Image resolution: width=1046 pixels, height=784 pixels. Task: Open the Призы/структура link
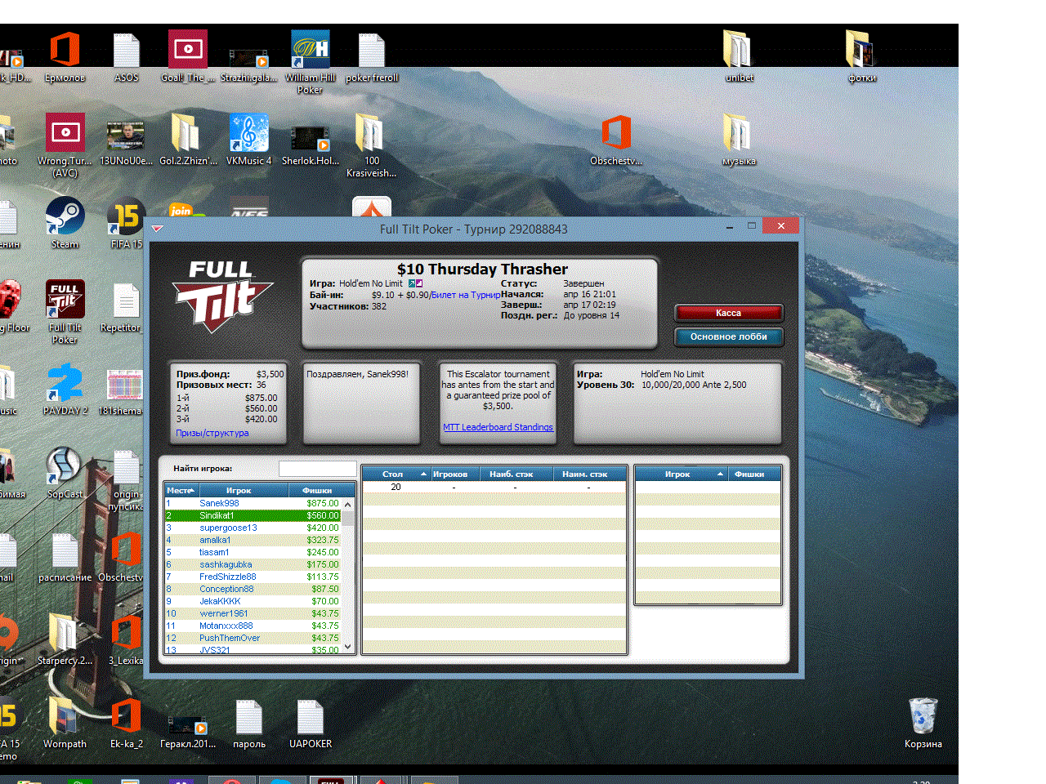click(x=212, y=433)
